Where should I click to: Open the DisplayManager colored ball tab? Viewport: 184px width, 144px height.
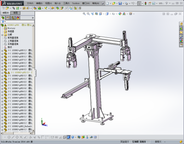[18, 18]
